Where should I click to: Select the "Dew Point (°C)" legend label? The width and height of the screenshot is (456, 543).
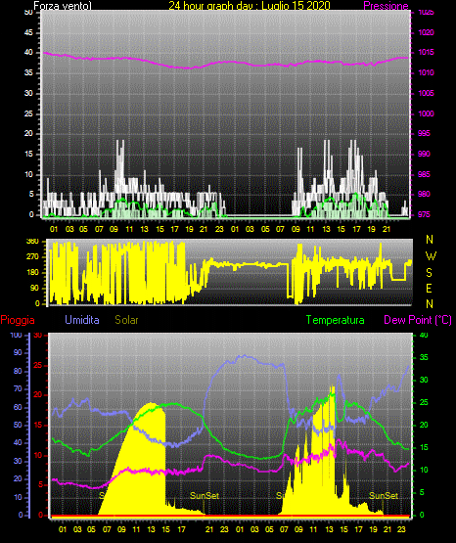point(418,320)
